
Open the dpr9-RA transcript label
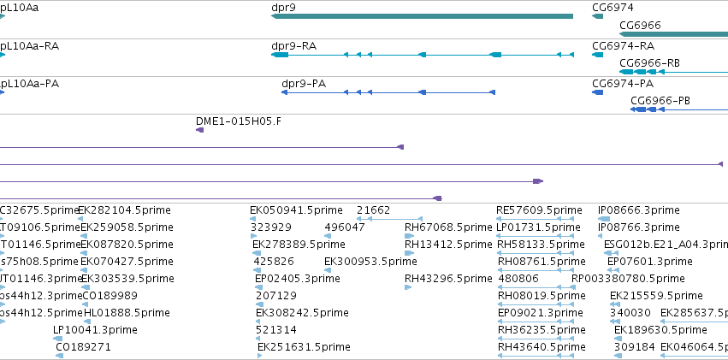pos(294,46)
